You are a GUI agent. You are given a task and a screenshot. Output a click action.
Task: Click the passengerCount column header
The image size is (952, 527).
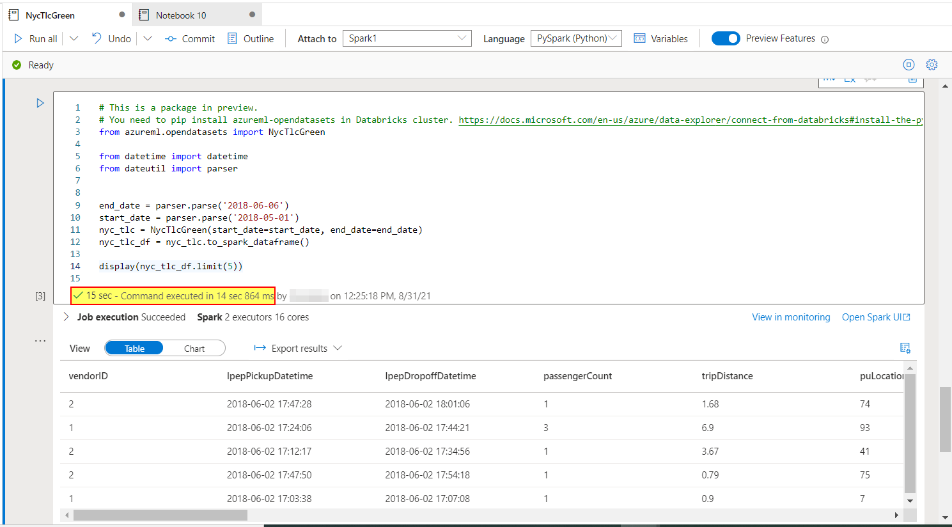click(x=577, y=376)
